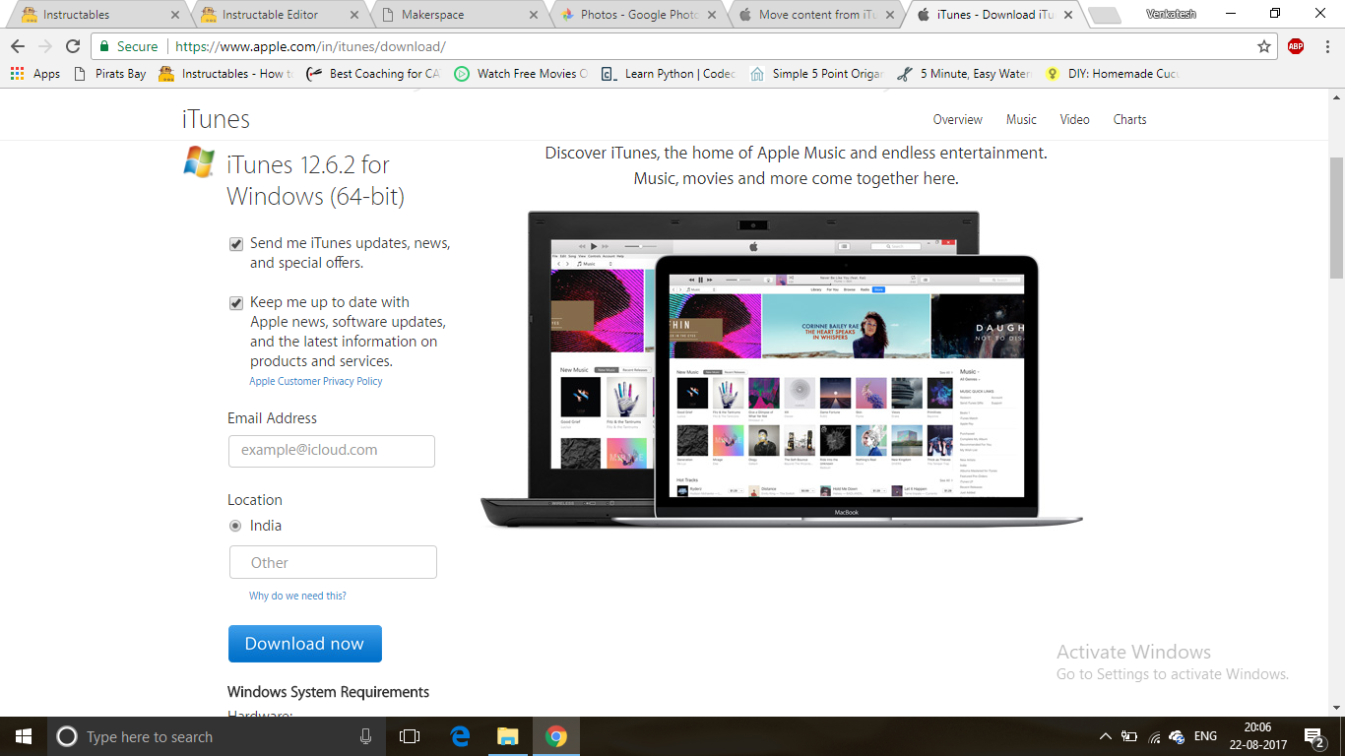Open the Charts section of iTunes
This screenshot has height=756, width=1345.
1129,119
